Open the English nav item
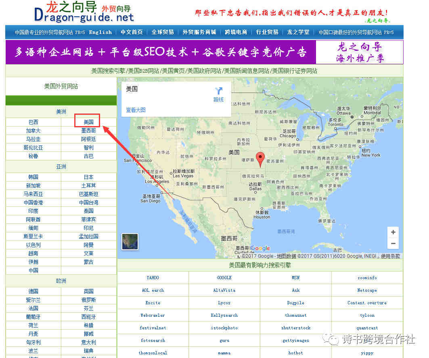This screenshot has height=358, width=429. [100, 32]
